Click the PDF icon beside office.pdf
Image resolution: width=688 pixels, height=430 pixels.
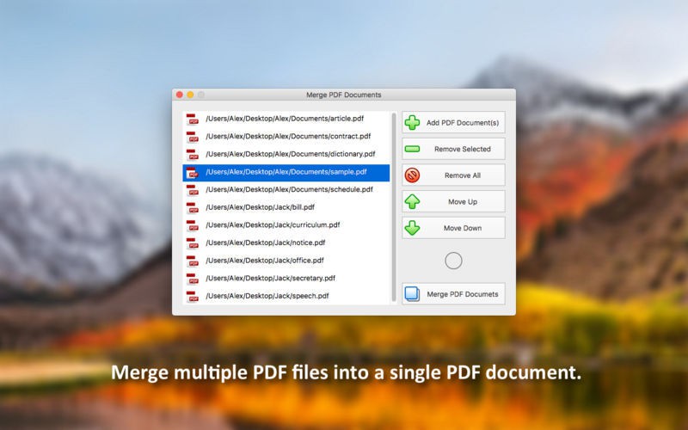pos(192,261)
